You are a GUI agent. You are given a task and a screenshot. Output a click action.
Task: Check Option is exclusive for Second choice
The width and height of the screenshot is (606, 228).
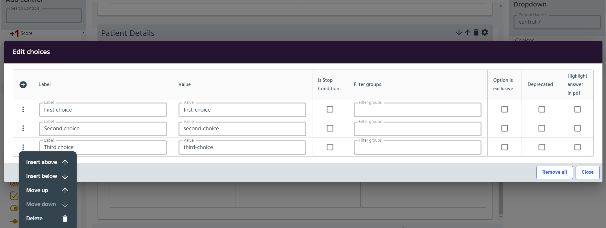tap(504, 128)
